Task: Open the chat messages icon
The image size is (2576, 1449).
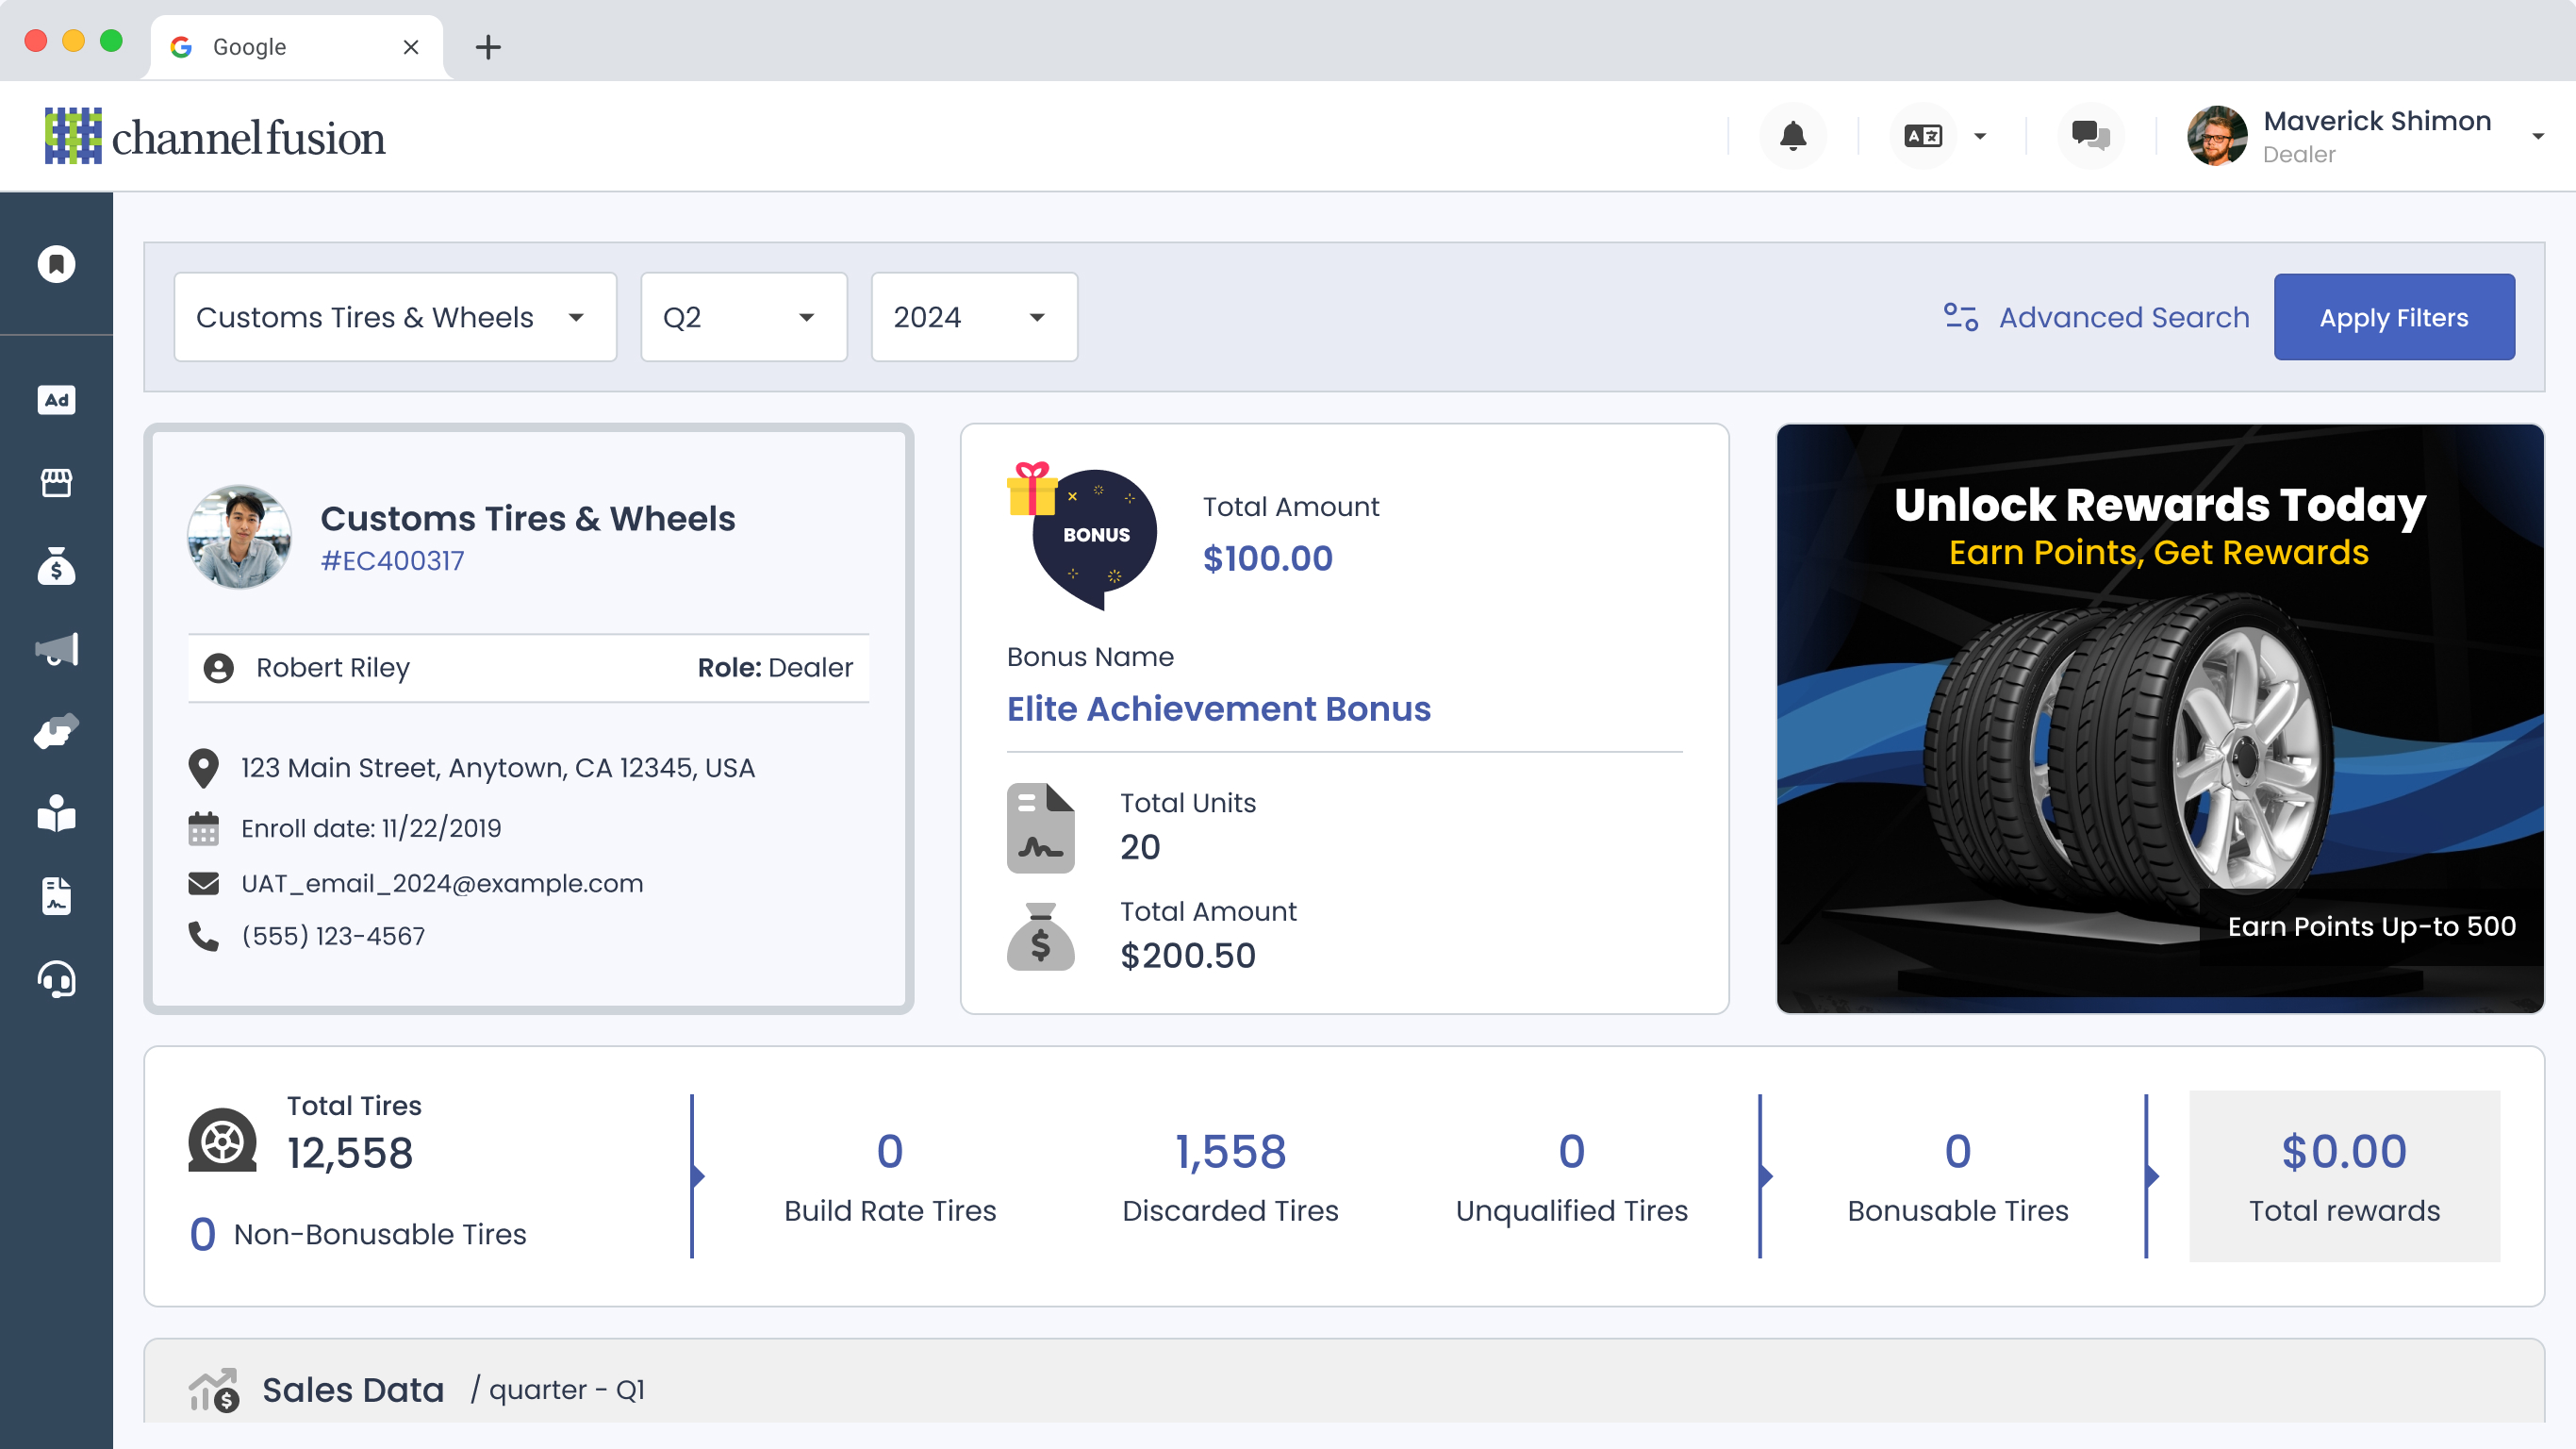Action: pyautogui.click(x=2089, y=135)
